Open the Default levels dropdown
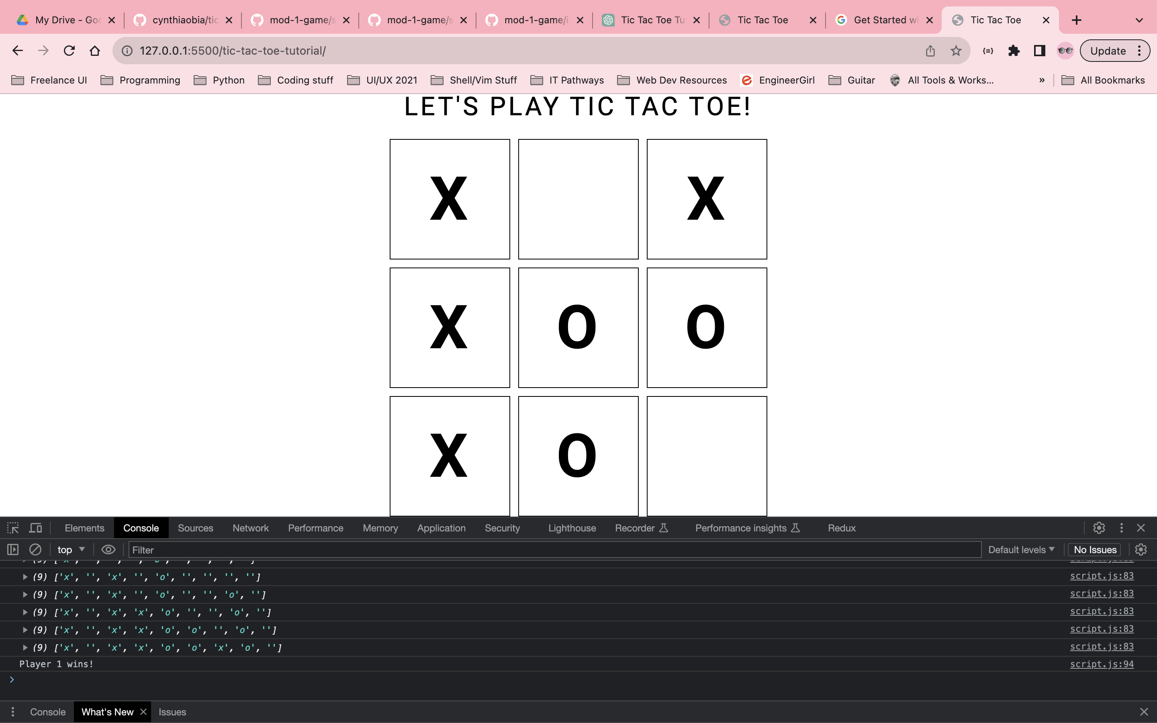Image resolution: width=1157 pixels, height=723 pixels. (1021, 549)
